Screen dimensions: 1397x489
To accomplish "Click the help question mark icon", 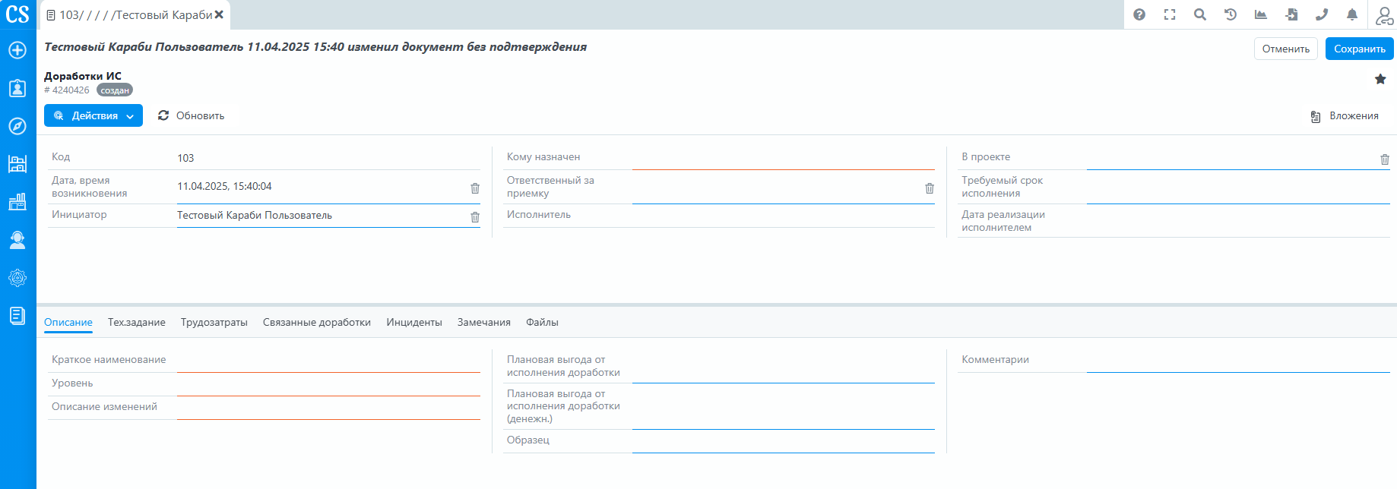I will 1139,14.
